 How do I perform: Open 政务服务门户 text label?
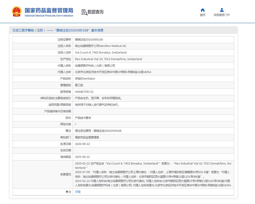[x=222, y=15]
